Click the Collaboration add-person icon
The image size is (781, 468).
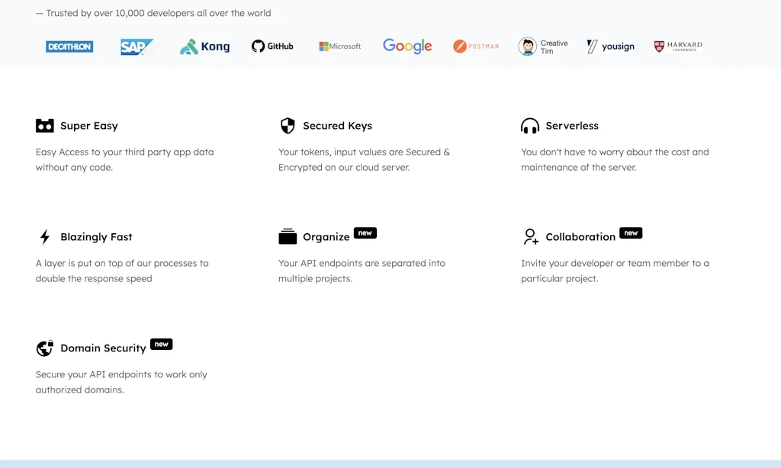530,236
